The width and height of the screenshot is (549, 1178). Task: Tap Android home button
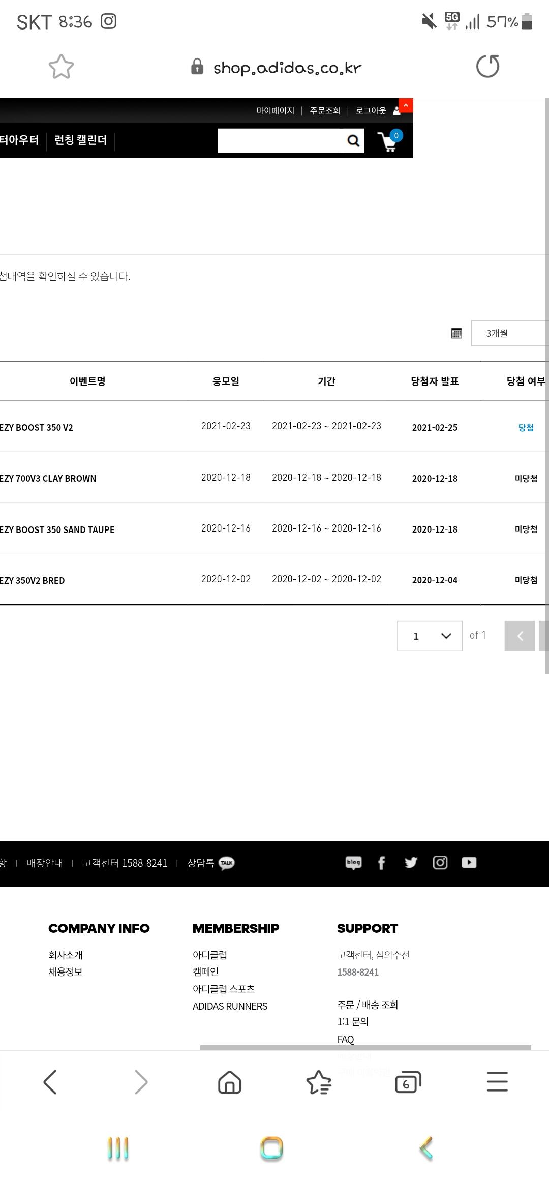(x=271, y=1148)
